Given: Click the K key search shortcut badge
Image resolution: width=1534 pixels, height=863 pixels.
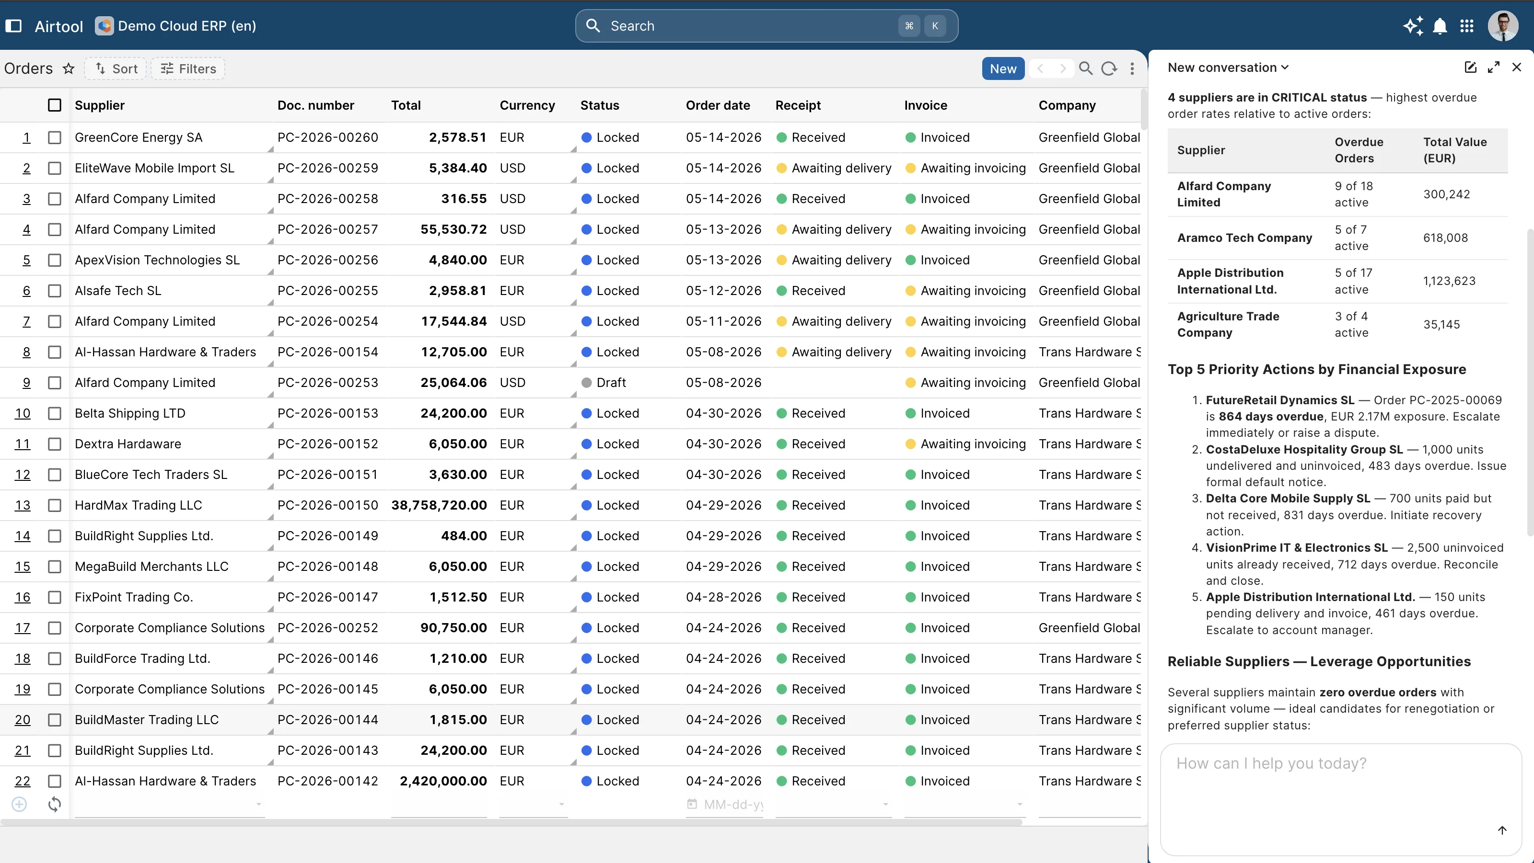Looking at the screenshot, I should pos(935,25).
